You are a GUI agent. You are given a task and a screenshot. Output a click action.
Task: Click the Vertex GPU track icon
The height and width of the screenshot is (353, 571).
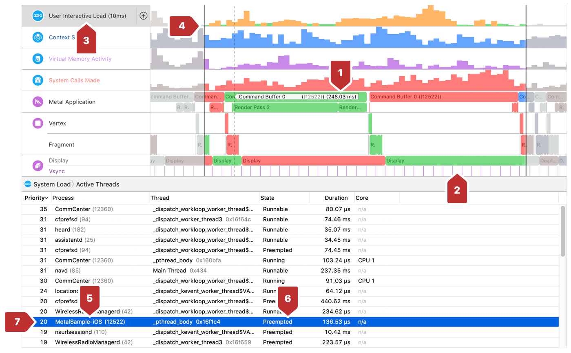[x=38, y=123]
